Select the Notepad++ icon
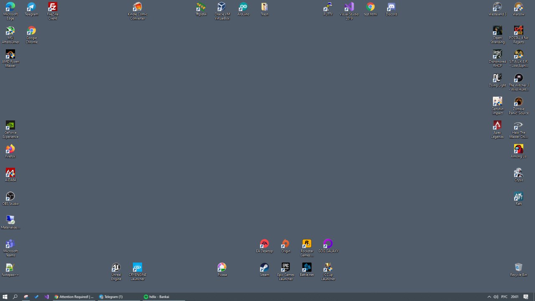The height and width of the screenshot is (301, 535). [10, 270]
